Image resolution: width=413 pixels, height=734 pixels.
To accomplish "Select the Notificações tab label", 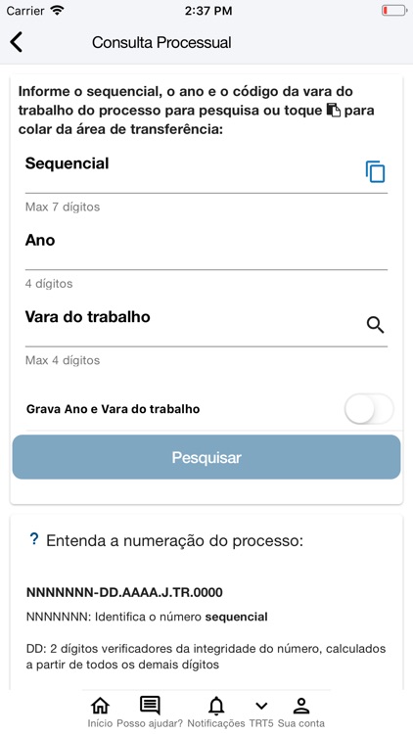I will [216, 723].
